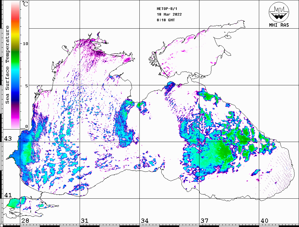Click longitude label '28'
299x227 pixels.
coord(25,221)
